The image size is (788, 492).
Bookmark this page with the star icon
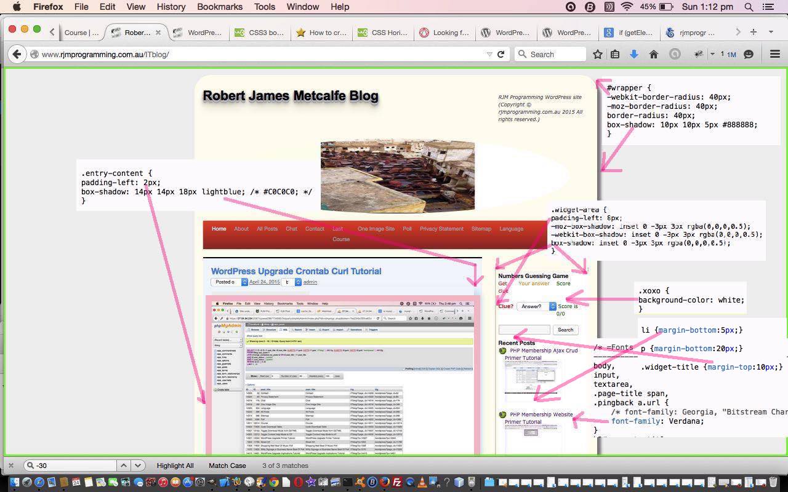click(597, 54)
